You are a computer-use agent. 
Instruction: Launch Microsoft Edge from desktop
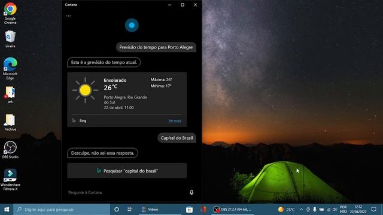click(10, 69)
